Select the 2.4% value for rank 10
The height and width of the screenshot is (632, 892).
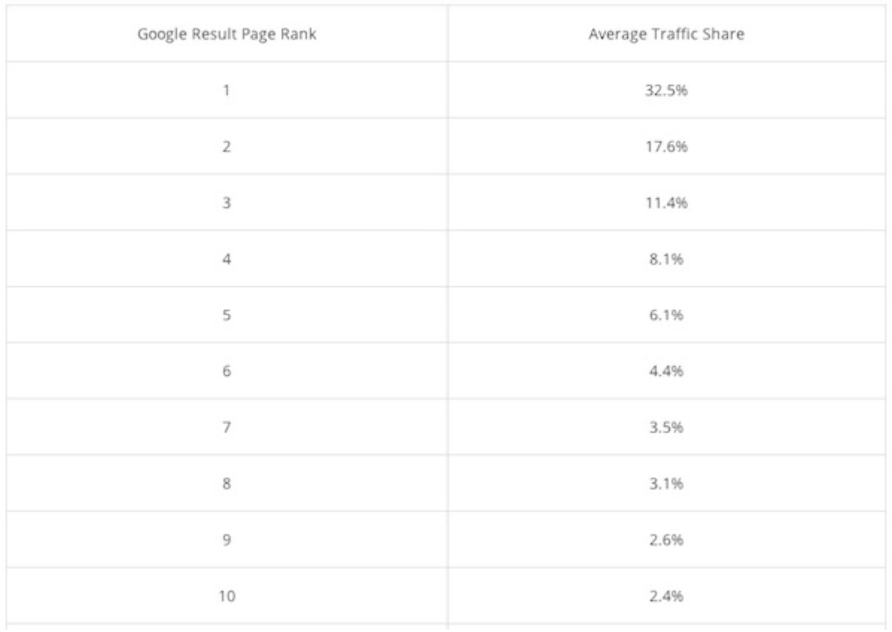[x=666, y=596]
